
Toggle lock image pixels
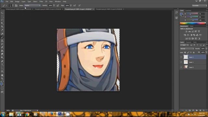188,53
